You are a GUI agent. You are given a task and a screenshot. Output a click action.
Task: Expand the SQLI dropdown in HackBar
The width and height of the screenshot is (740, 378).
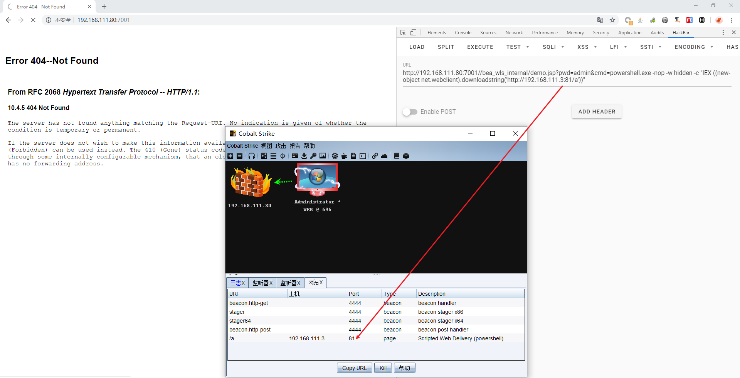click(x=553, y=47)
